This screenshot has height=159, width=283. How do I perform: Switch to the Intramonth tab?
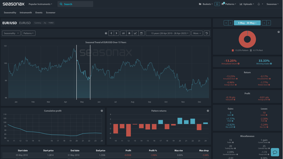point(26,12)
